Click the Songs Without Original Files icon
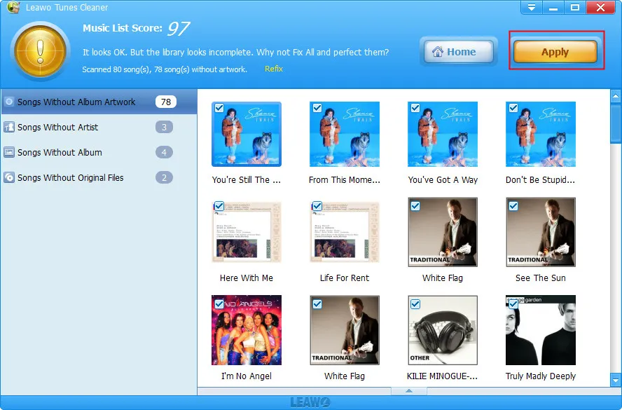The image size is (622, 410). point(9,177)
